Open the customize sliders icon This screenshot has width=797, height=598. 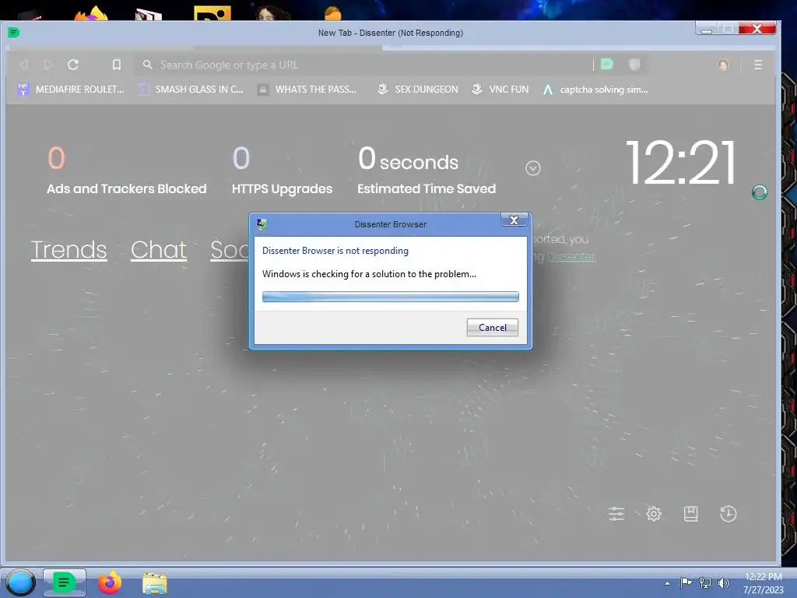pyautogui.click(x=616, y=514)
